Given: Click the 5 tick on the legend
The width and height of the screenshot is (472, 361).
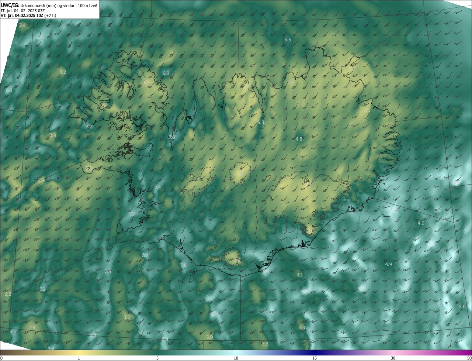Looking at the screenshot, I should (x=157, y=358).
